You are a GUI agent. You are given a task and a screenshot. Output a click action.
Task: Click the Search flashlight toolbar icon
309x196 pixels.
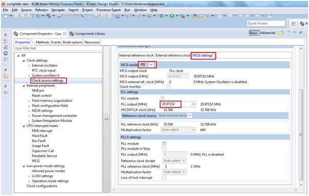pyautogui.click(x=207, y=16)
